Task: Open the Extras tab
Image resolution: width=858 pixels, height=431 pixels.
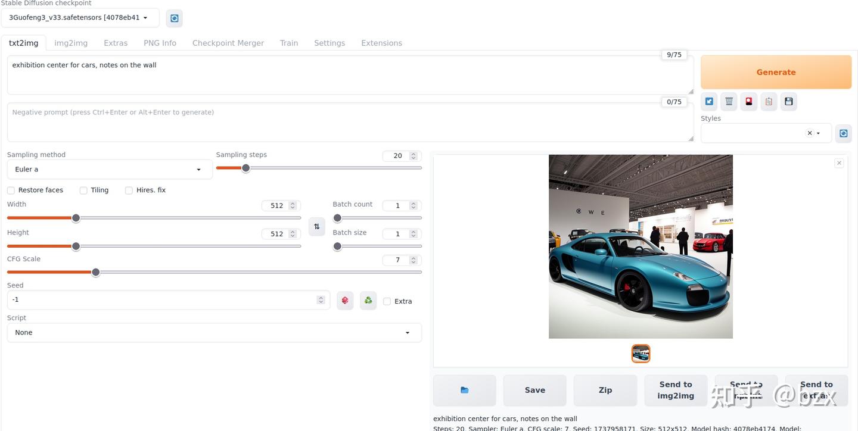Action: pyautogui.click(x=116, y=43)
